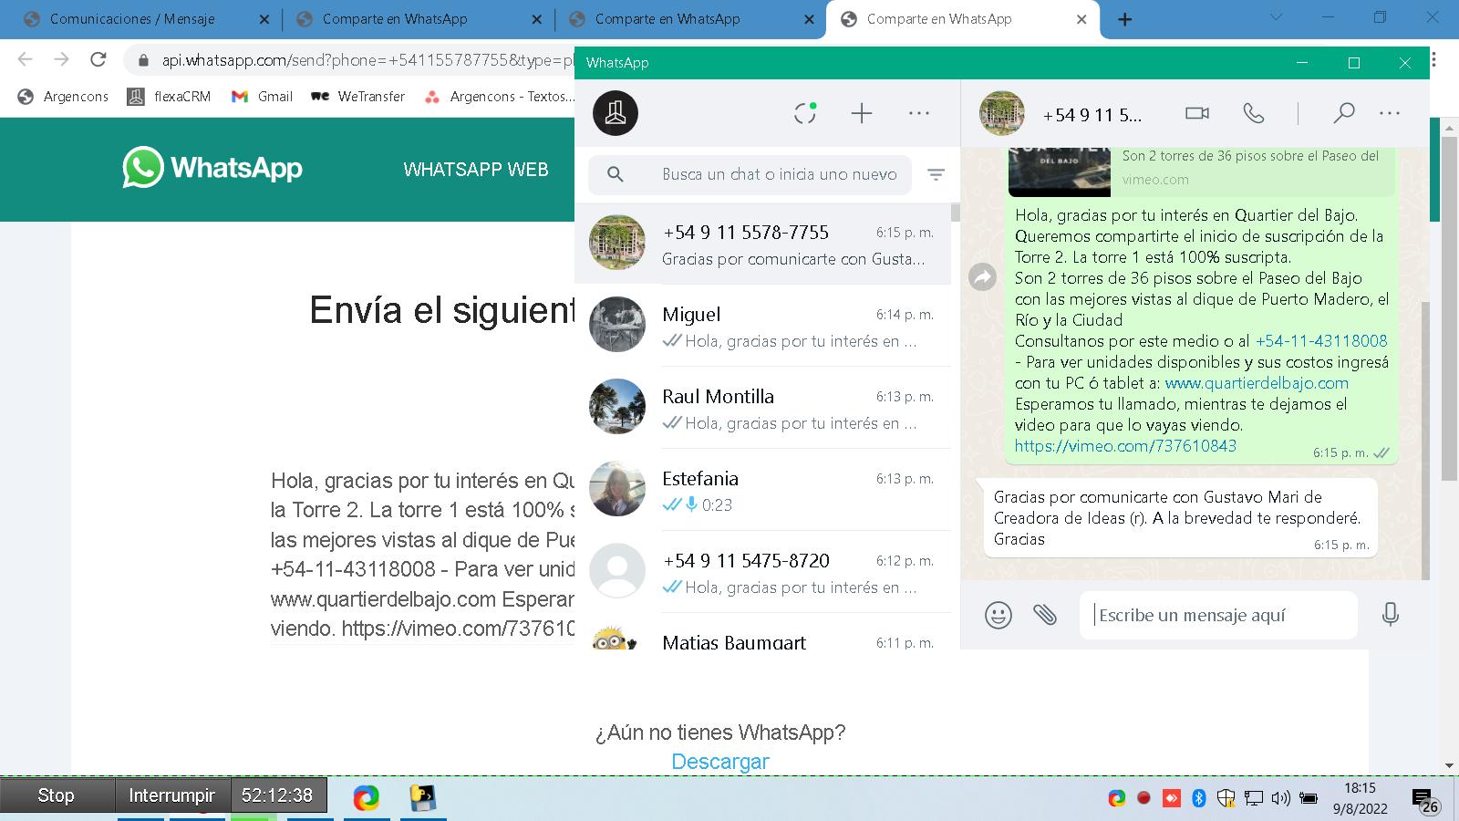
Task: Open the Vimeo link preview thumbnail
Action: pyautogui.click(x=1059, y=171)
